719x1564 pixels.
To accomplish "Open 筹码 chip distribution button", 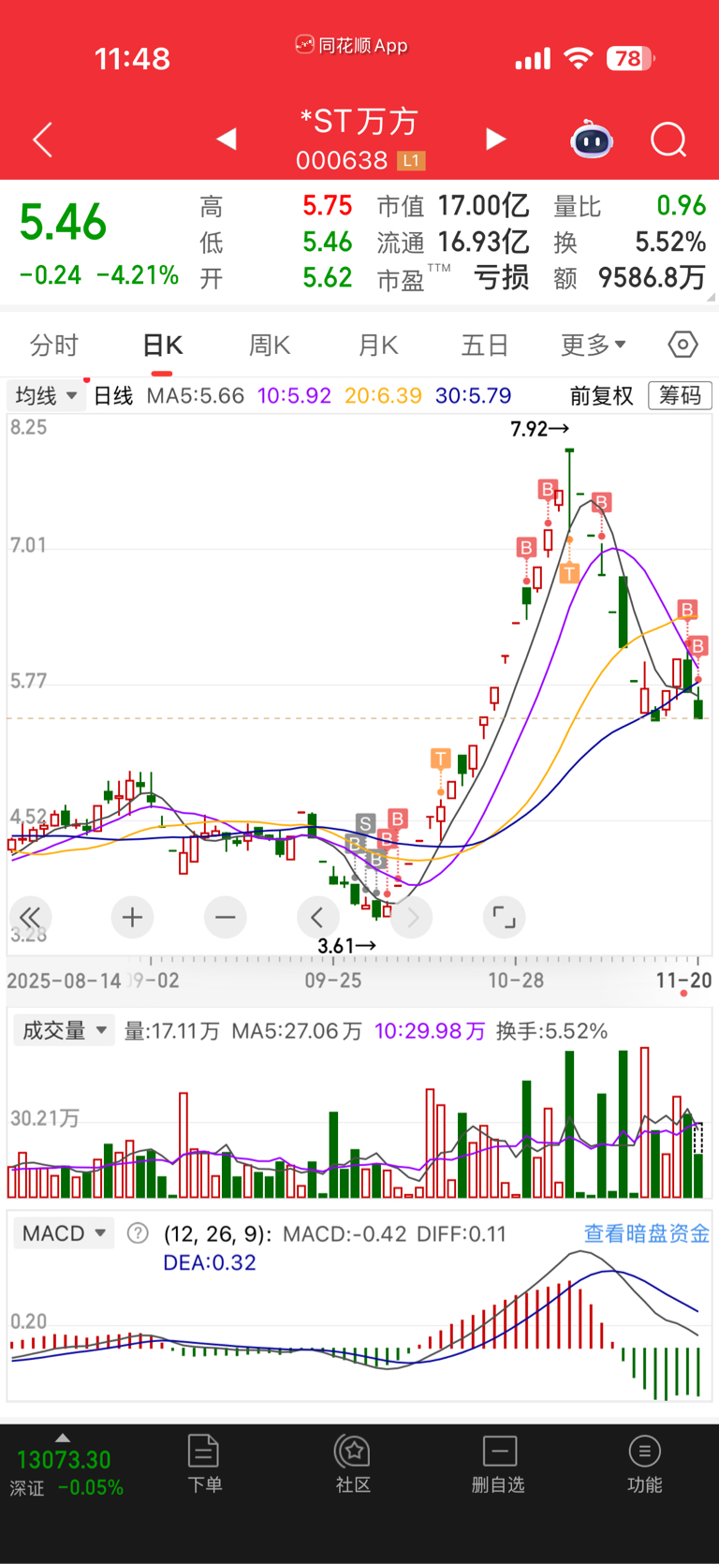I will click(681, 395).
